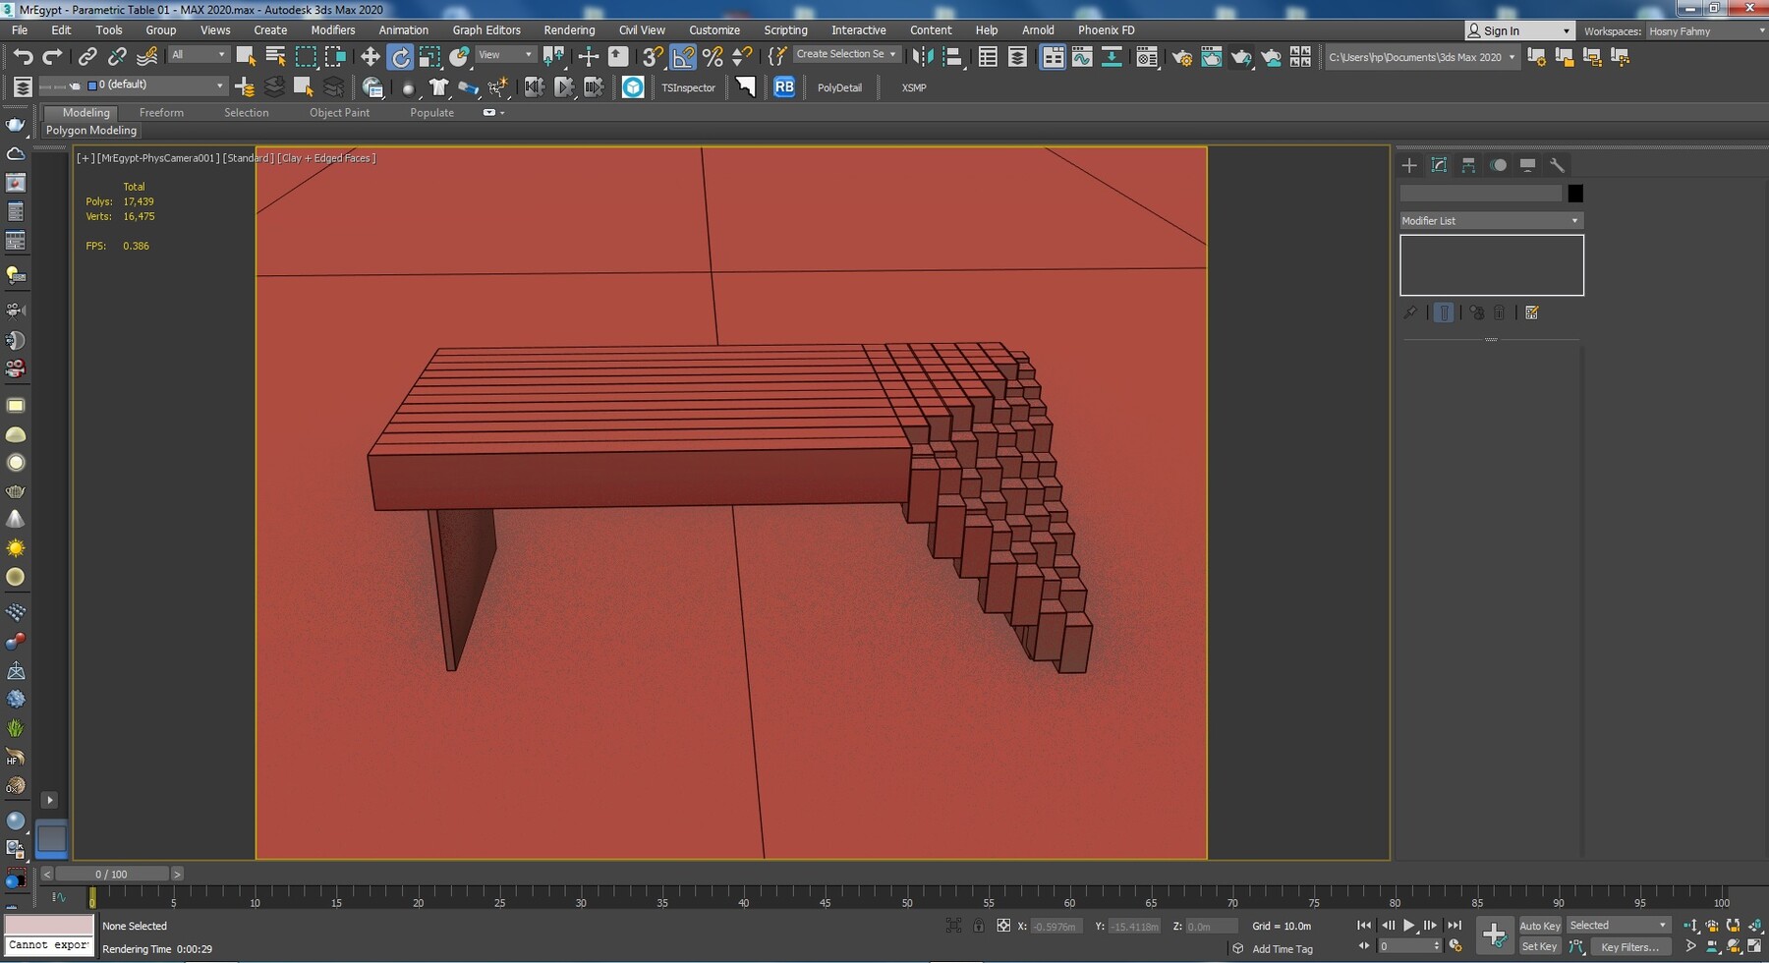The image size is (1769, 963).
Task: Click the object color swatch in Modify panel
Action: click(1574, 193)
